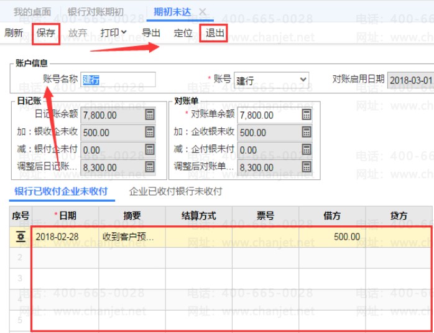Open the 打印 dropdown menu
Viewport: 434px width, 333px height.
(x=114, y=32)
